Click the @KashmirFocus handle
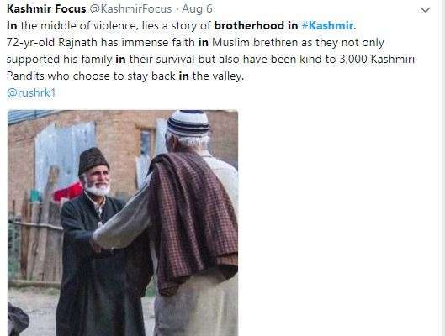The width and height of the screenshot is (445, 336). (x=131, y=8)
